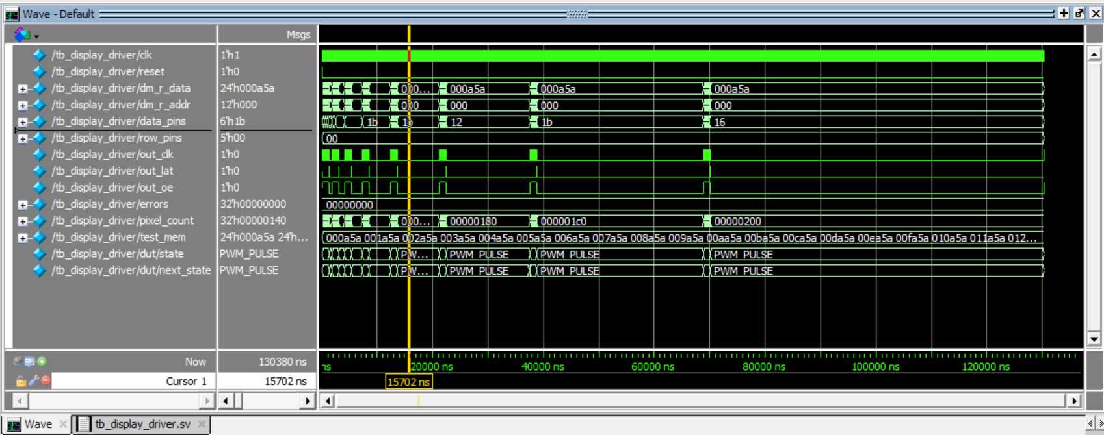The height and width of the screenshot is (435, 1104).
Task: Click signal icon next to out_clk
Action: pos(40,155)
